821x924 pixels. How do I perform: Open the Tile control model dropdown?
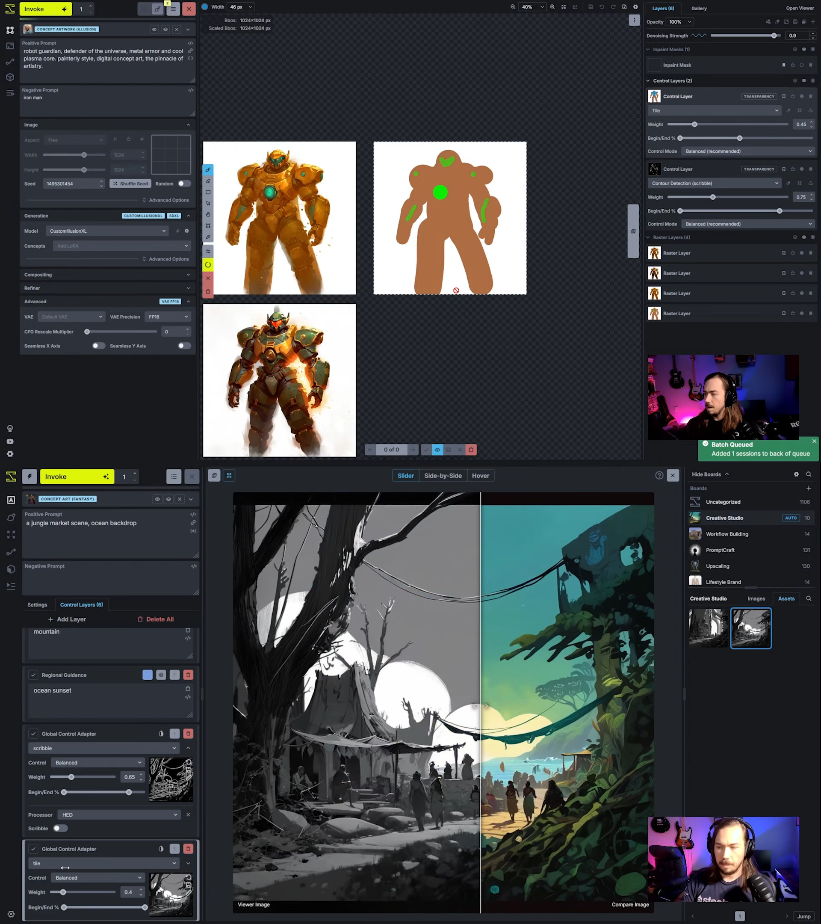click(715, 111)
